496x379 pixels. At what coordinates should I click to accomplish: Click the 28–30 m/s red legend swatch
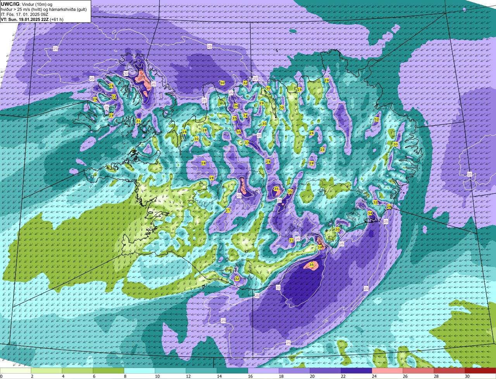click(x=449, y=371)
